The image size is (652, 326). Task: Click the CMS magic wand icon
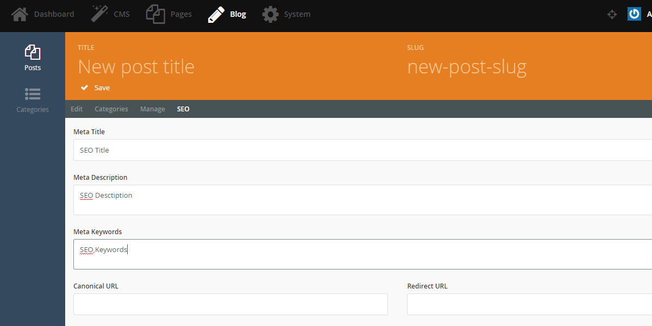click(x=99, y=13)
